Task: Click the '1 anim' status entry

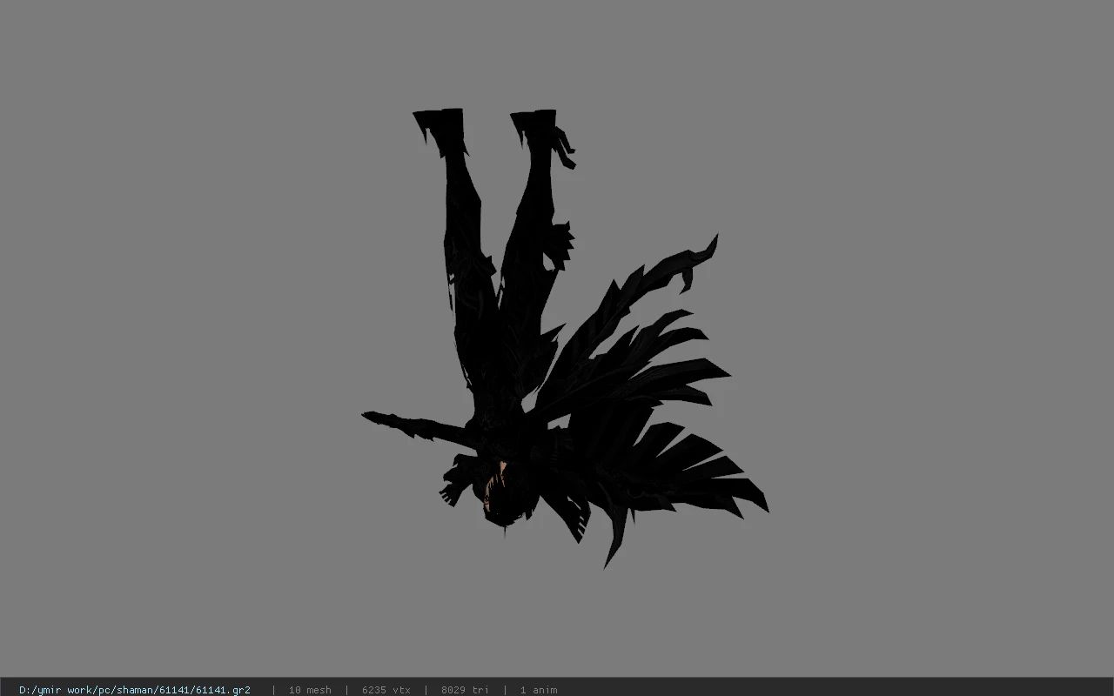Action: 539,690
